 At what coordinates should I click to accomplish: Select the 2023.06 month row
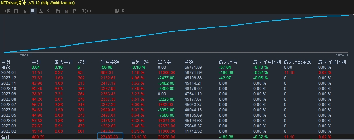click(177, 110)
